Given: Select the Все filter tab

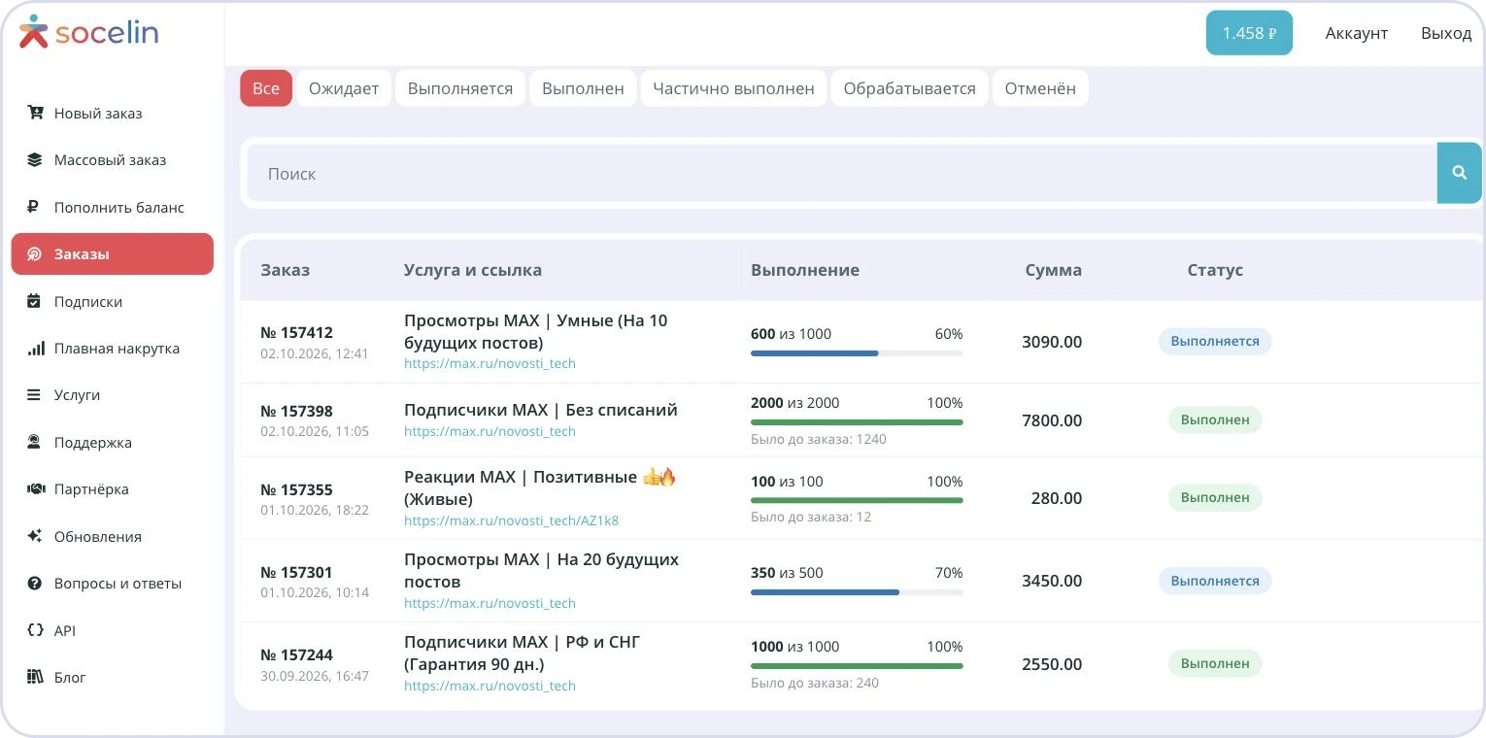Looking at the screenshot, I should pos(266,88).
